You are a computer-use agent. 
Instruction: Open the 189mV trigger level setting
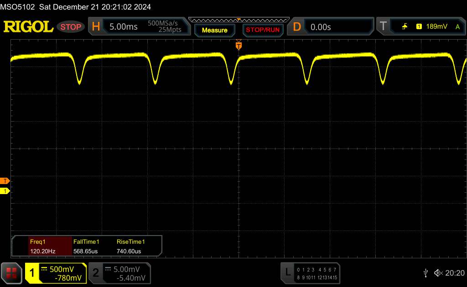[436, 27]
